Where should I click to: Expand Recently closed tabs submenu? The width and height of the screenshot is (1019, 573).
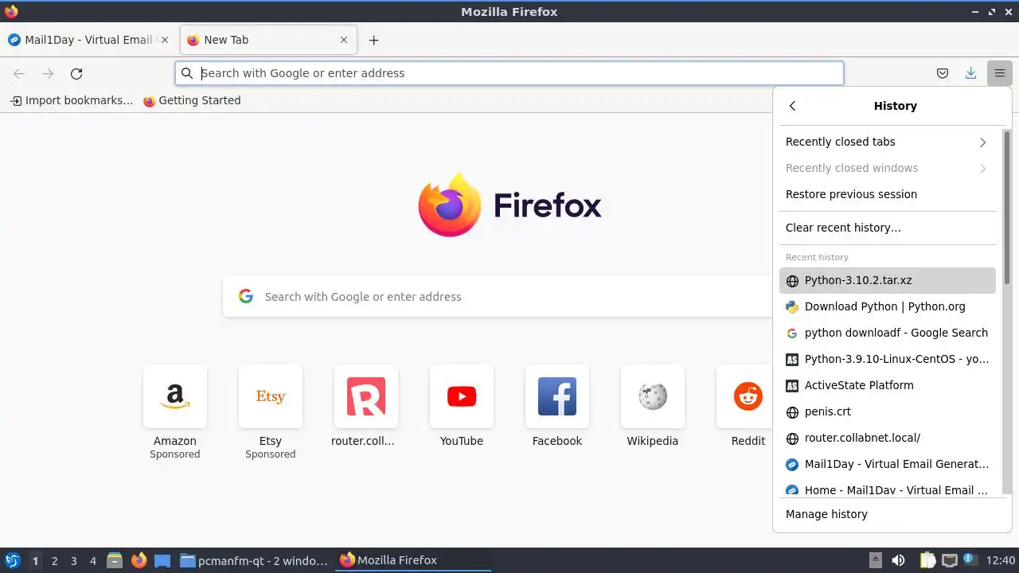888,142
